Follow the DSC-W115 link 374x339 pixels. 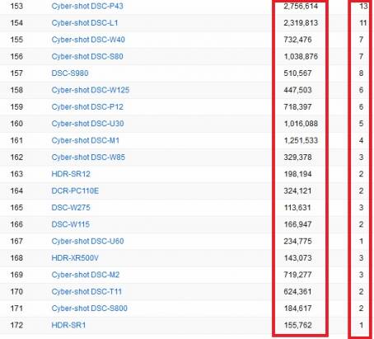71,224
